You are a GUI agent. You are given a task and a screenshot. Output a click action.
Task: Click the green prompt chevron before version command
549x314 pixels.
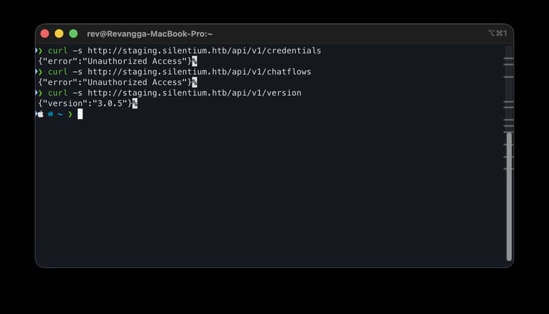coord(40,93)
